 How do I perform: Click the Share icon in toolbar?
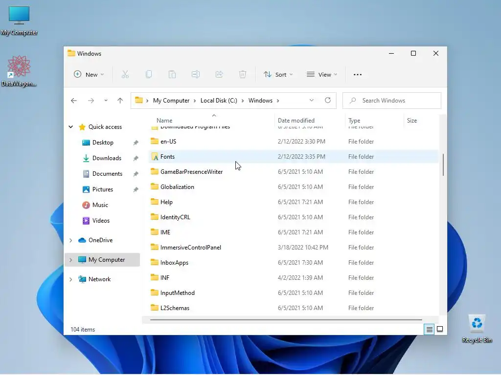219,74
